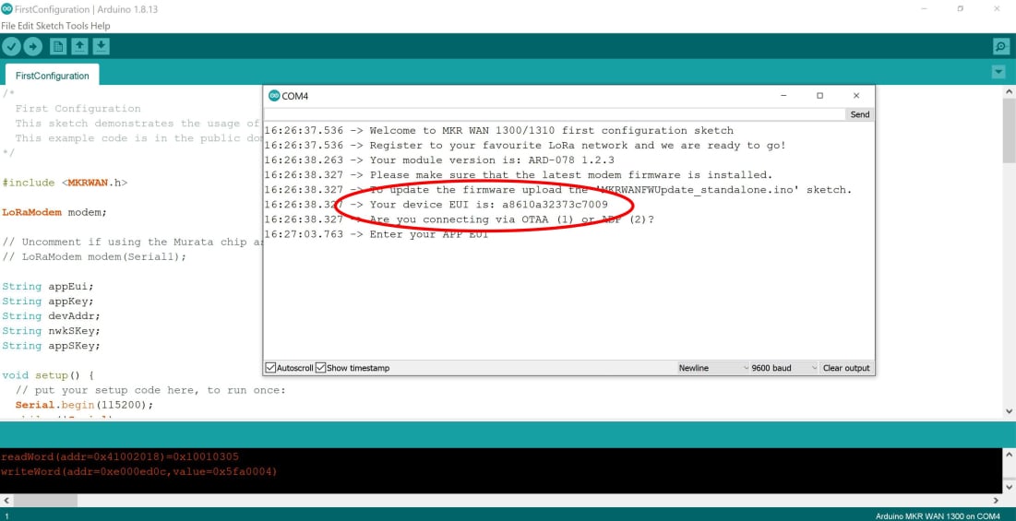Click the writeWord console output line

(139, 472)
